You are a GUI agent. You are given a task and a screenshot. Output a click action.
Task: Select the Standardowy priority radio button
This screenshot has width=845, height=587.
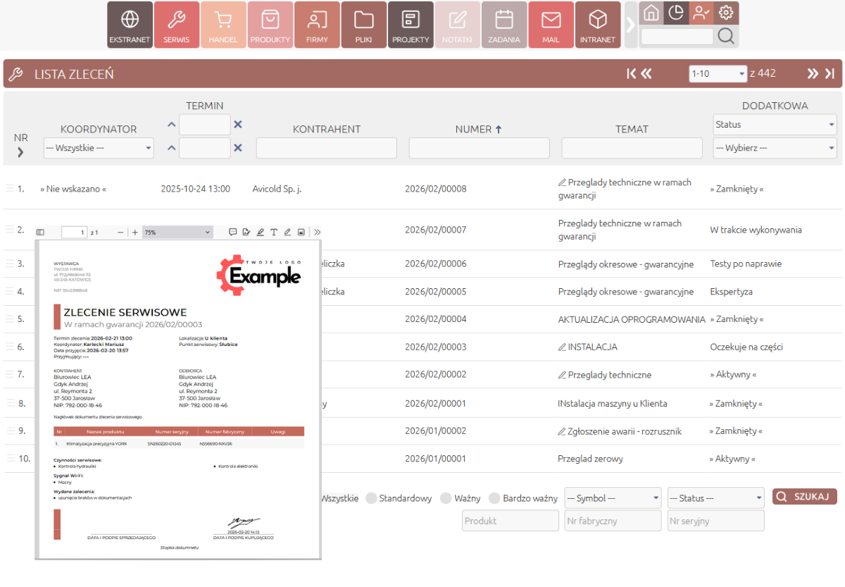[372, 498]
